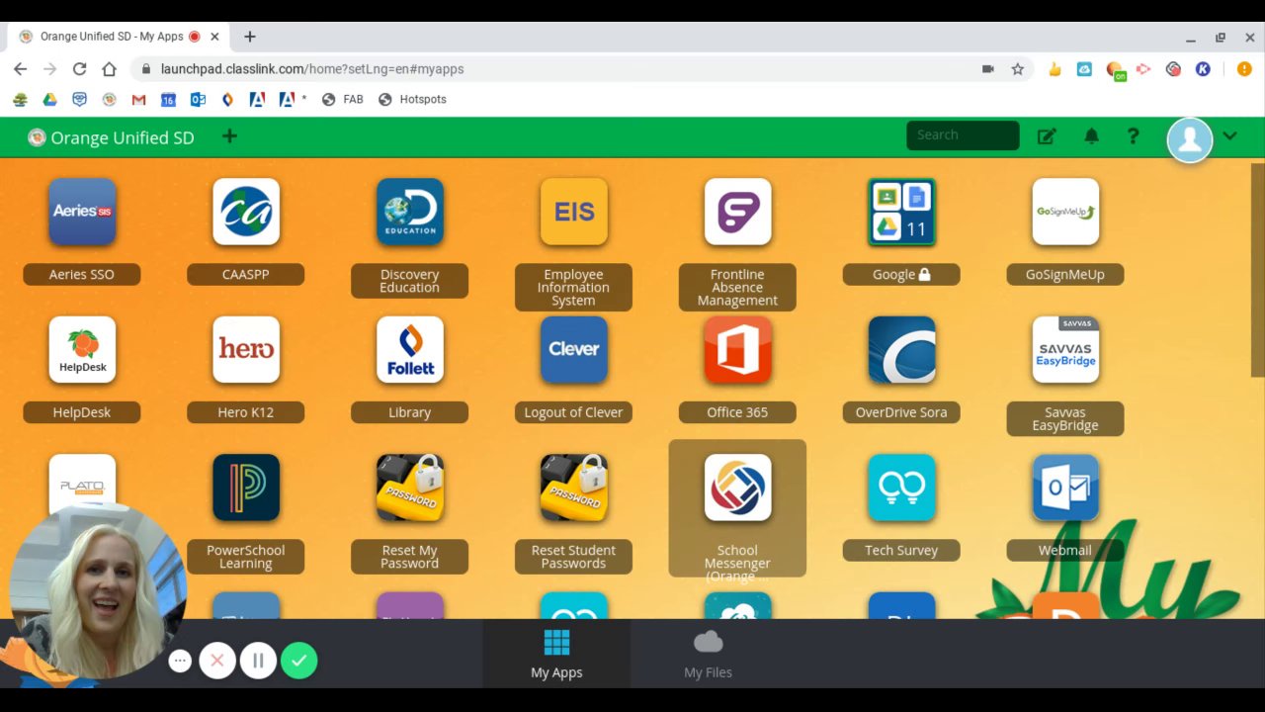
Task: Launch the Office 365 app icon
Action: coord(737,349)
